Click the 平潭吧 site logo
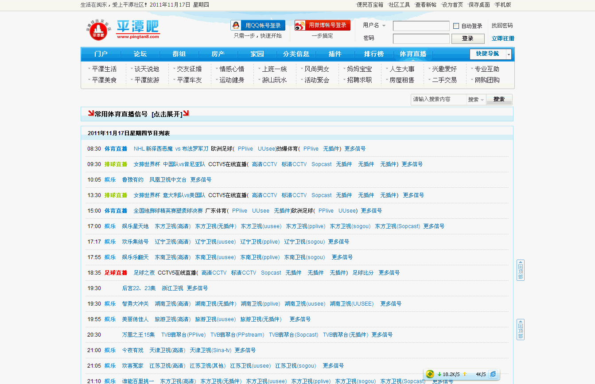The width and height of the screenshot is (595, 384). tap(123, 30)
